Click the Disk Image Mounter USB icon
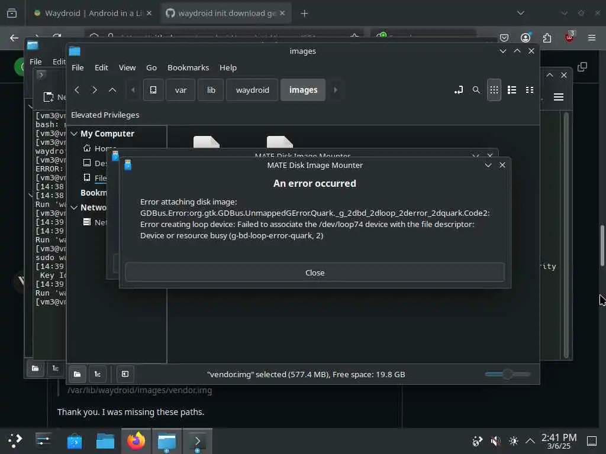Screen dimensions: 606x454 click(128, 166)
